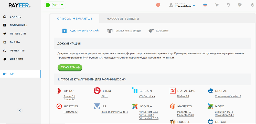Click the green Скачать button
This screenshot has width=256, height=124.
[70, 67]
